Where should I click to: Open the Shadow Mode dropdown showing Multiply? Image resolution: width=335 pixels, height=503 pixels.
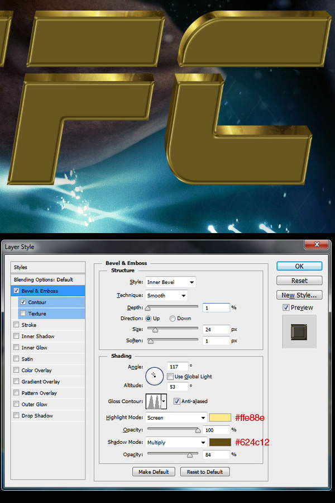pyautogui.click(x=176, y=443)
